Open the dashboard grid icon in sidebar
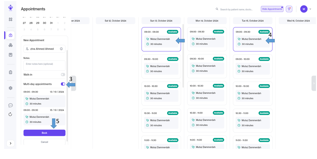 10,19
